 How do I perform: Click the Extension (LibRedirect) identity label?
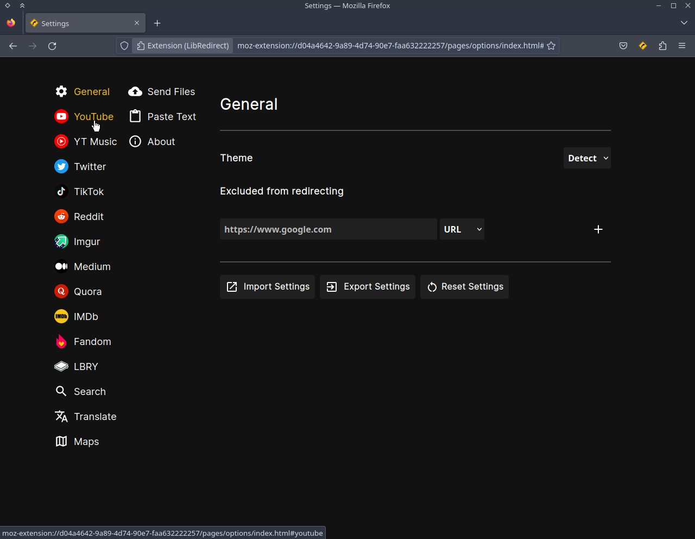[x=182, y=46]
